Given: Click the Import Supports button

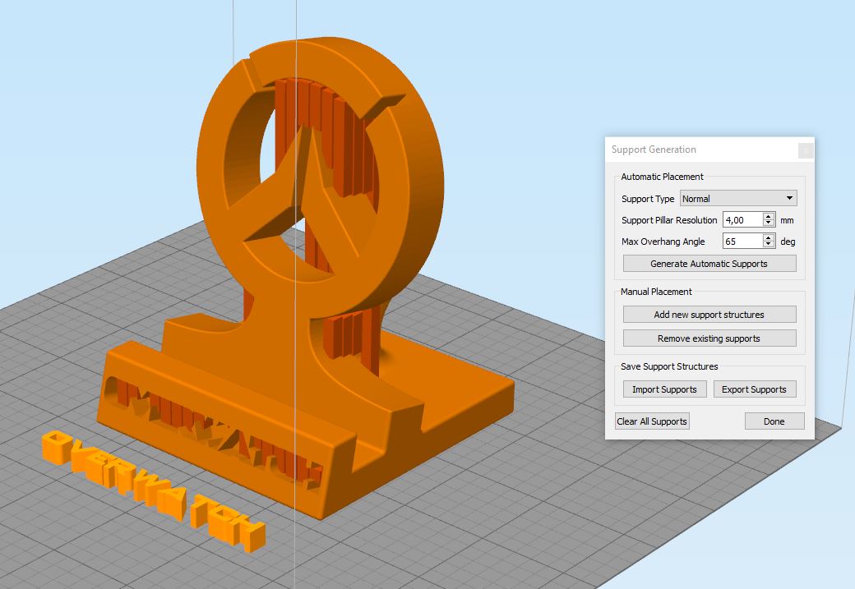Looking at the screenshot, I should [665, 389].
